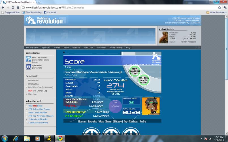228x142 pixels.
Task: Click logout link in stats panel
Action: pyautogui.click(x=172, y=42)
